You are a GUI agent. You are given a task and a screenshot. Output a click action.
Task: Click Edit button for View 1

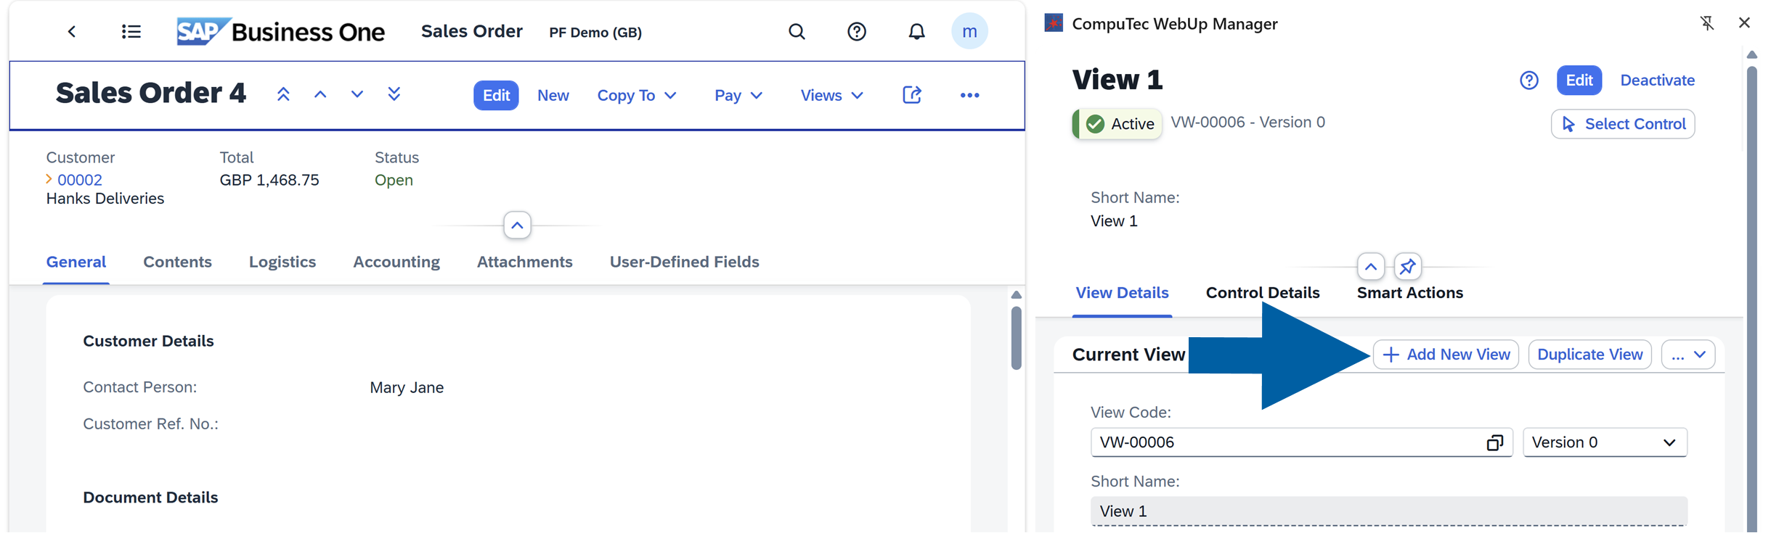(x=1579, y=80)
